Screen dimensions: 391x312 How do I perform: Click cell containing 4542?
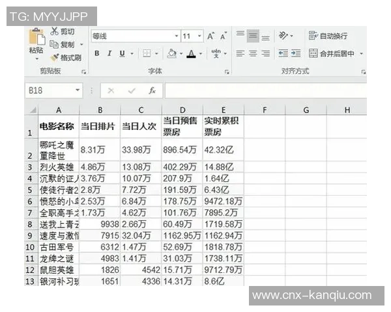click(141, 270)
